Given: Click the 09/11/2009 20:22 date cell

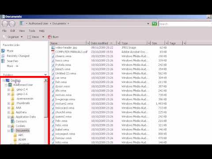Looking at the screenshot, I should pyautogui.click(x=102, y=48).
